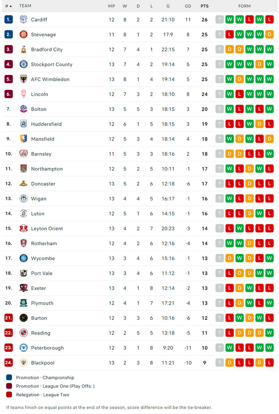The width and height of the screenshot is (279, 414).
Task: Click the Stevenage club crest icon
Action: click(x=24, y=35)
